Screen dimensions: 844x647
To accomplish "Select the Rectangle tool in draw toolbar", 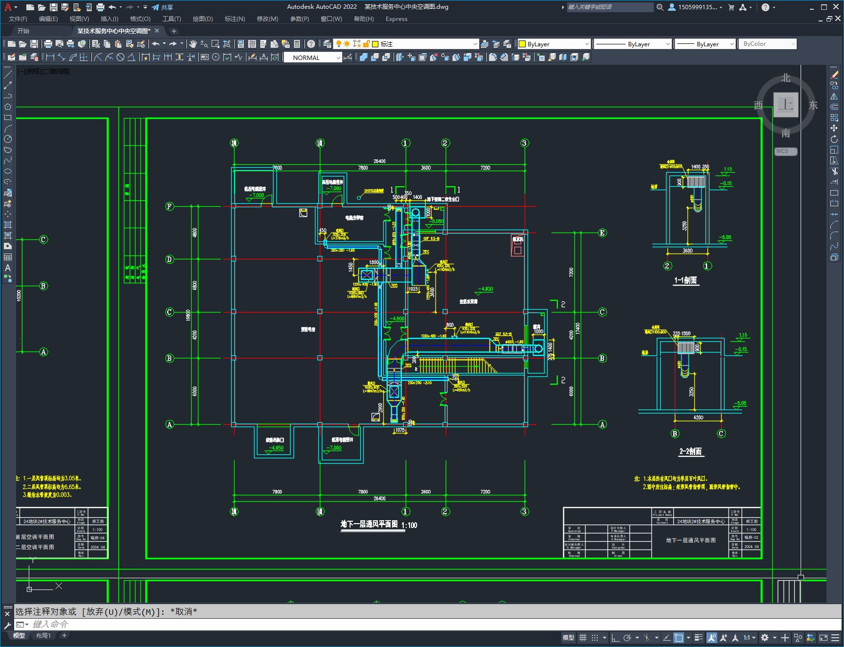I will [x=8, y=118].
